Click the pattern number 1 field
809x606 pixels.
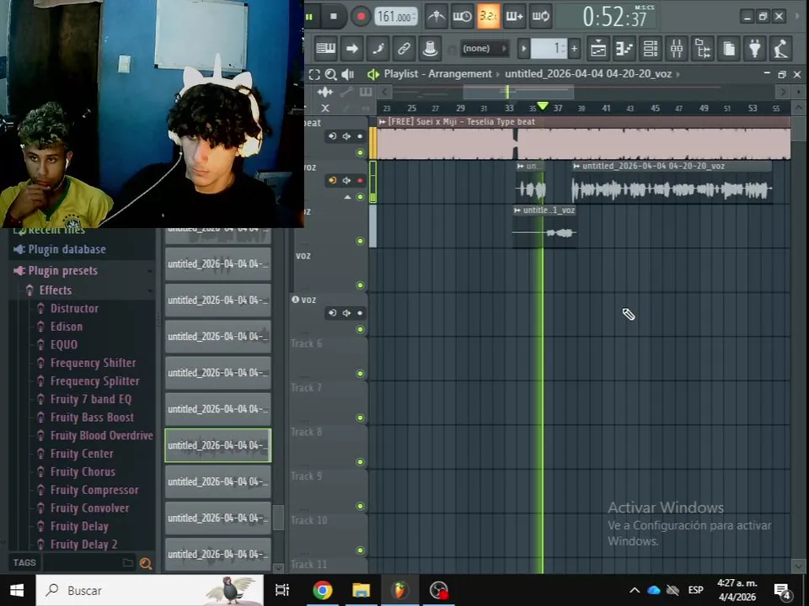coord(549,49)
